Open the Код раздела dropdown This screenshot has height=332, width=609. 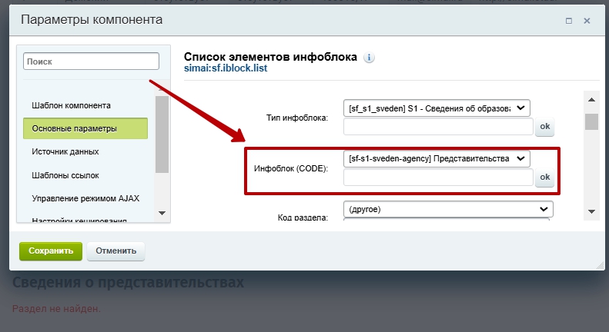(448, 209)
